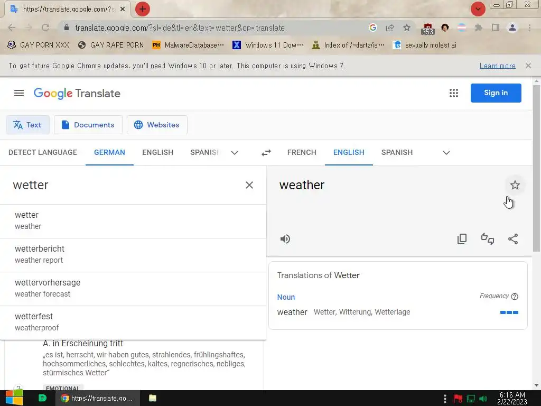Open the MalwareDatabase bookmark

(x=188, y=45)
